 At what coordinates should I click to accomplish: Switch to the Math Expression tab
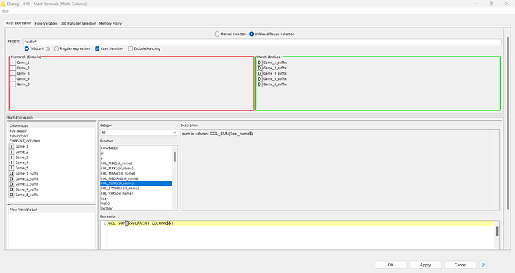coord(19,23)
